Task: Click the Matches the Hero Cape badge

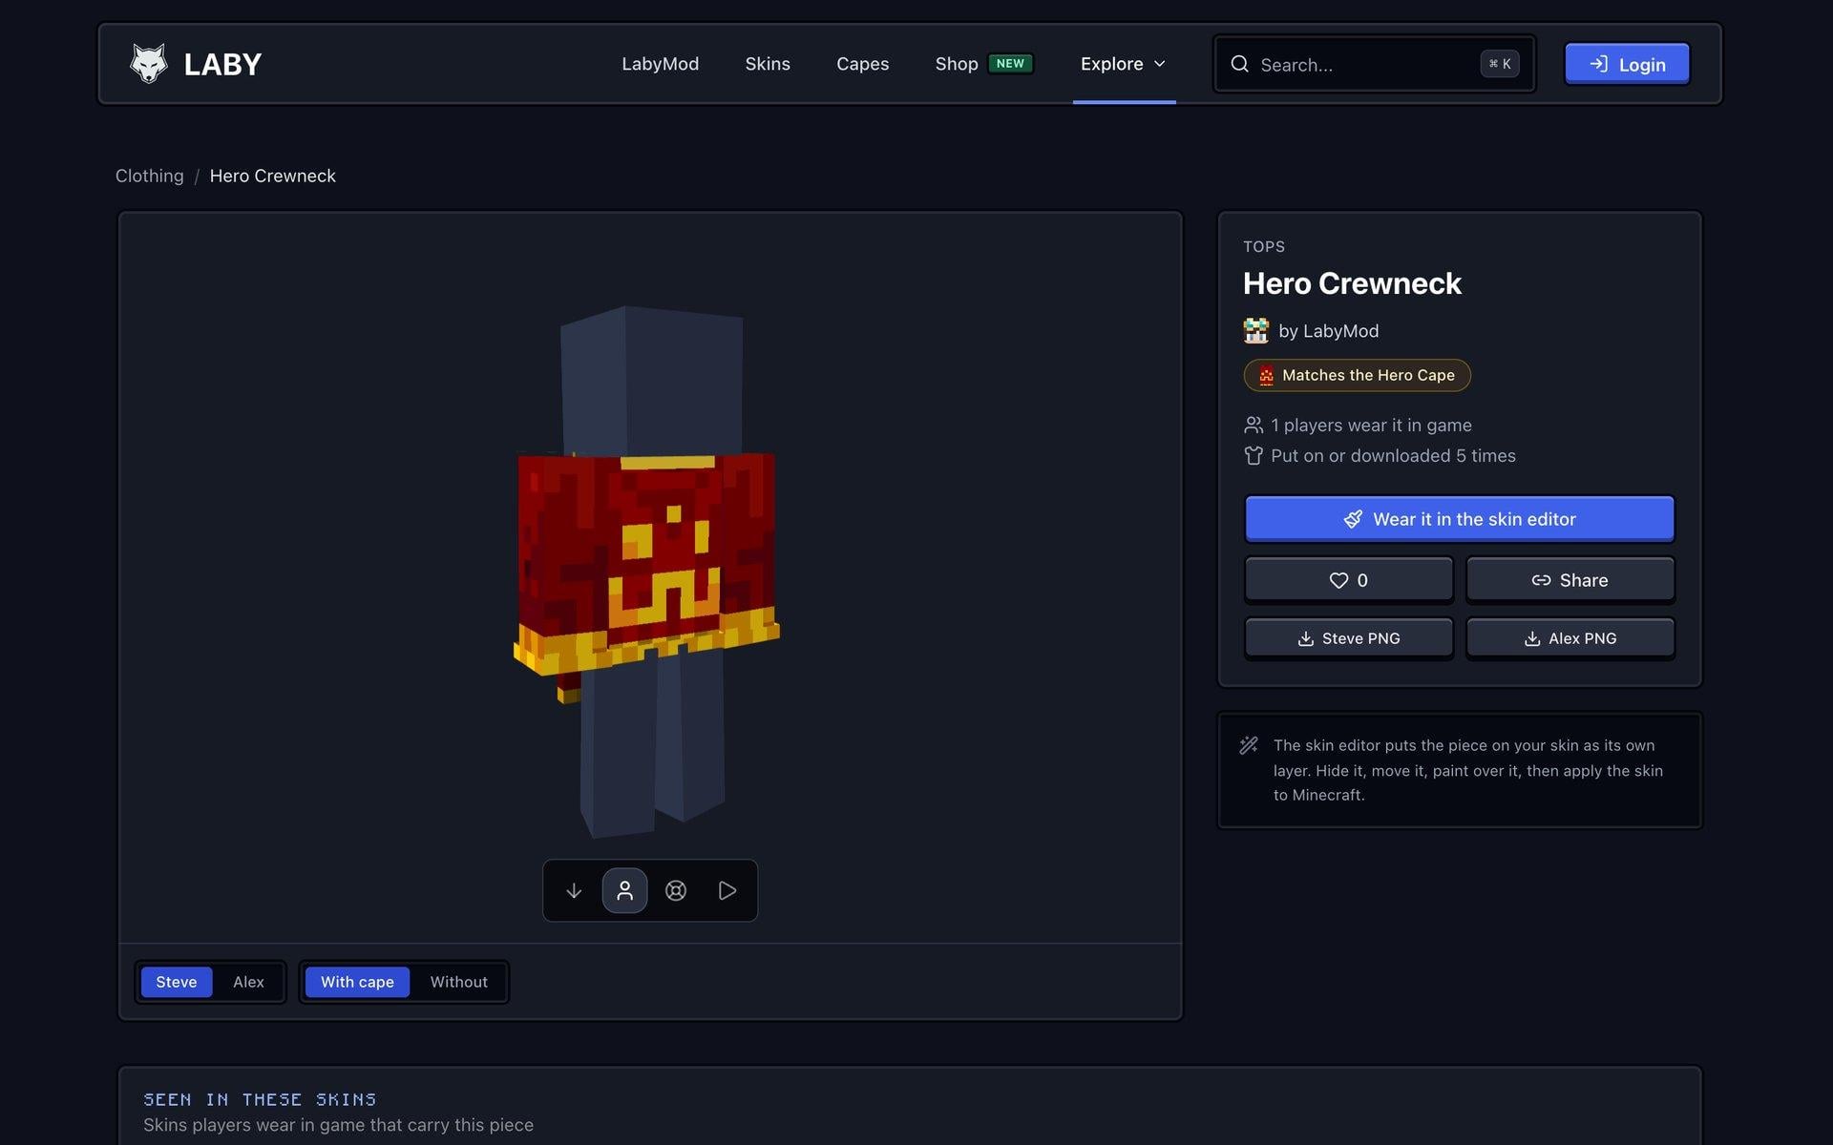Action: 1357,375
